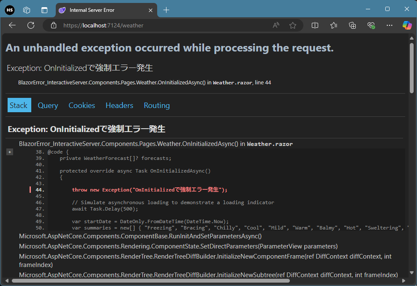This screenshot has width=417, height=286.
Task: Click the vertical scrollbar thumb
Action: 412,68
